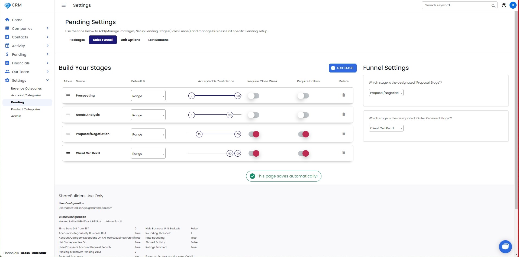
Task: Open Default % dropdown for Needs Analysis
Action: click(x=148, y=115)
